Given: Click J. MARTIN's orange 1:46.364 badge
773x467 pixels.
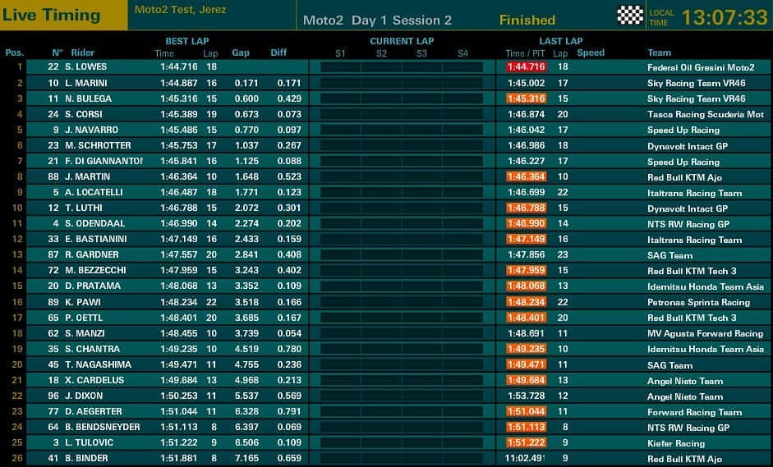Looking at the screenshot, I should coord(526,176).
